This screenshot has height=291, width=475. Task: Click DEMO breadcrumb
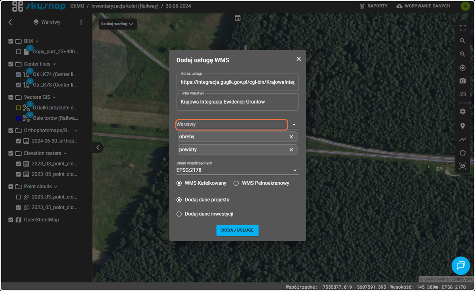(77, 6)
